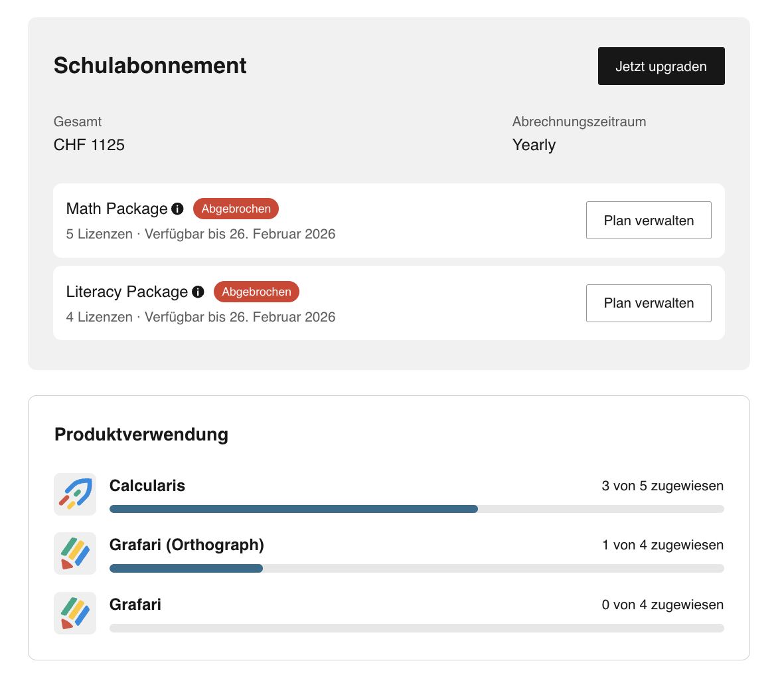Click the info icon beside Literacy Package
778x679 pixels.
click(x=198, y=292)
